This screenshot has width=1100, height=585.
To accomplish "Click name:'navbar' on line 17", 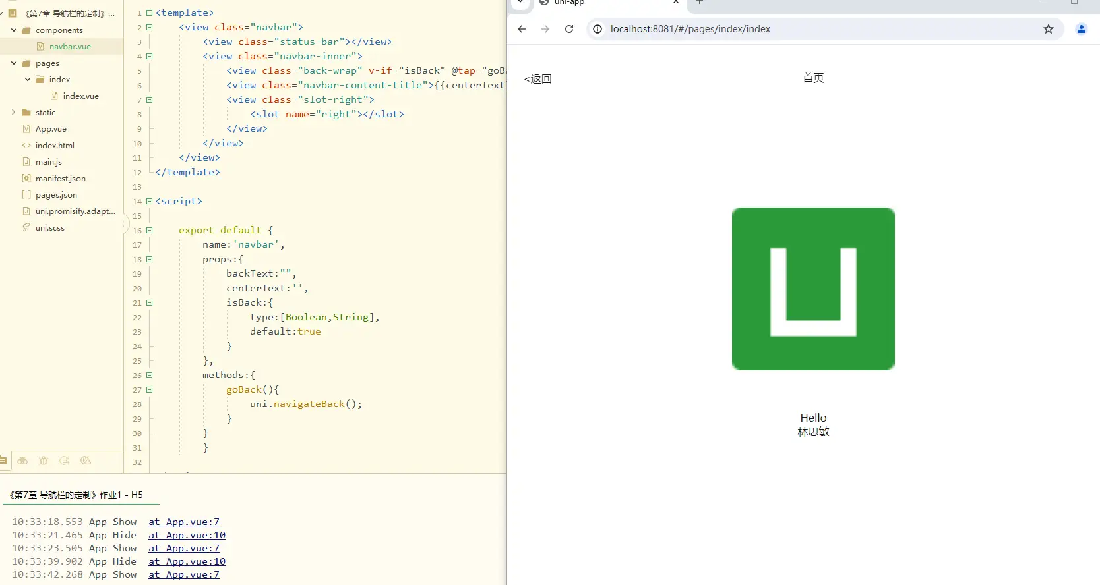I will click(243, 244).
